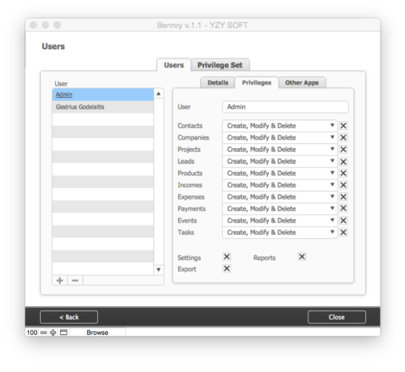
Task: Select user Giedrius Godelaitis in list
Action: pyautogui.click(x=80, y=107)
